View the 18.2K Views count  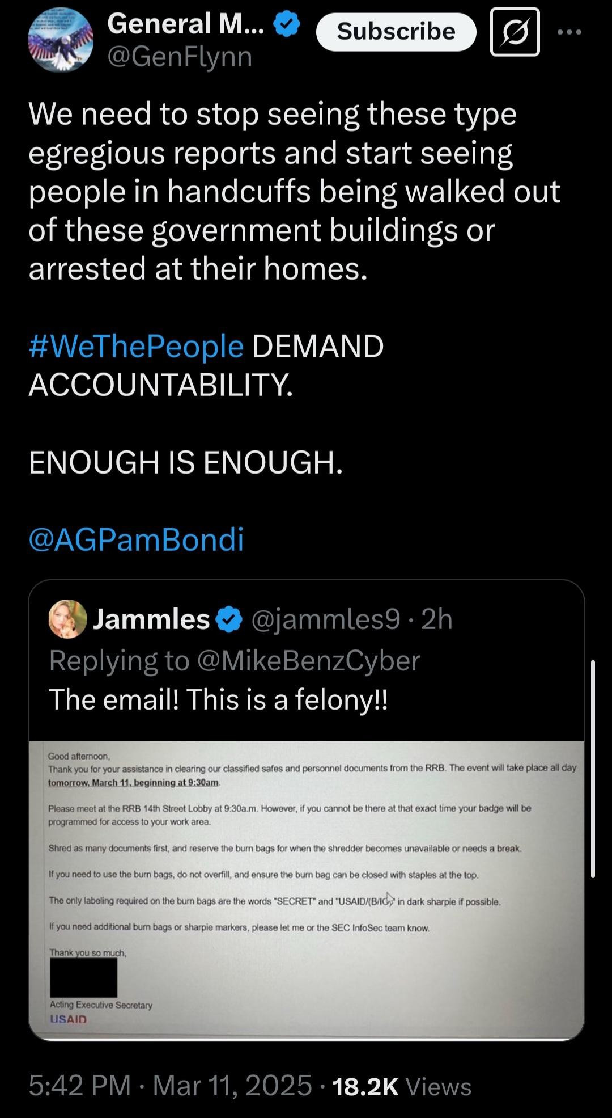click(x=402, y=1086)
